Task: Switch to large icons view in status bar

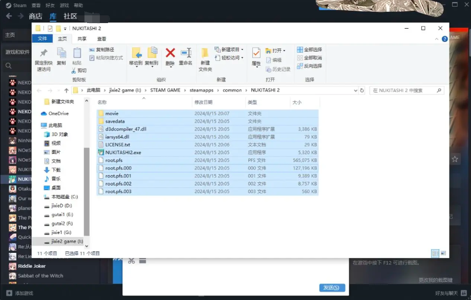Action: [x=443, y=253]
